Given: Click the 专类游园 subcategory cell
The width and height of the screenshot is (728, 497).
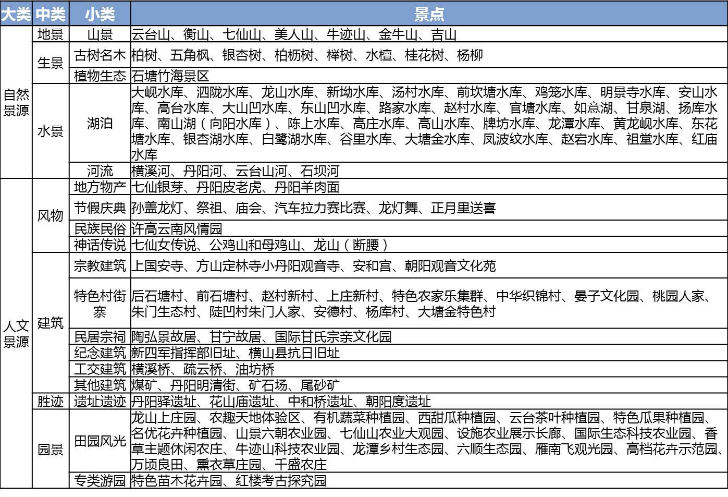Looking at the screenshot, I should point(100,480).
